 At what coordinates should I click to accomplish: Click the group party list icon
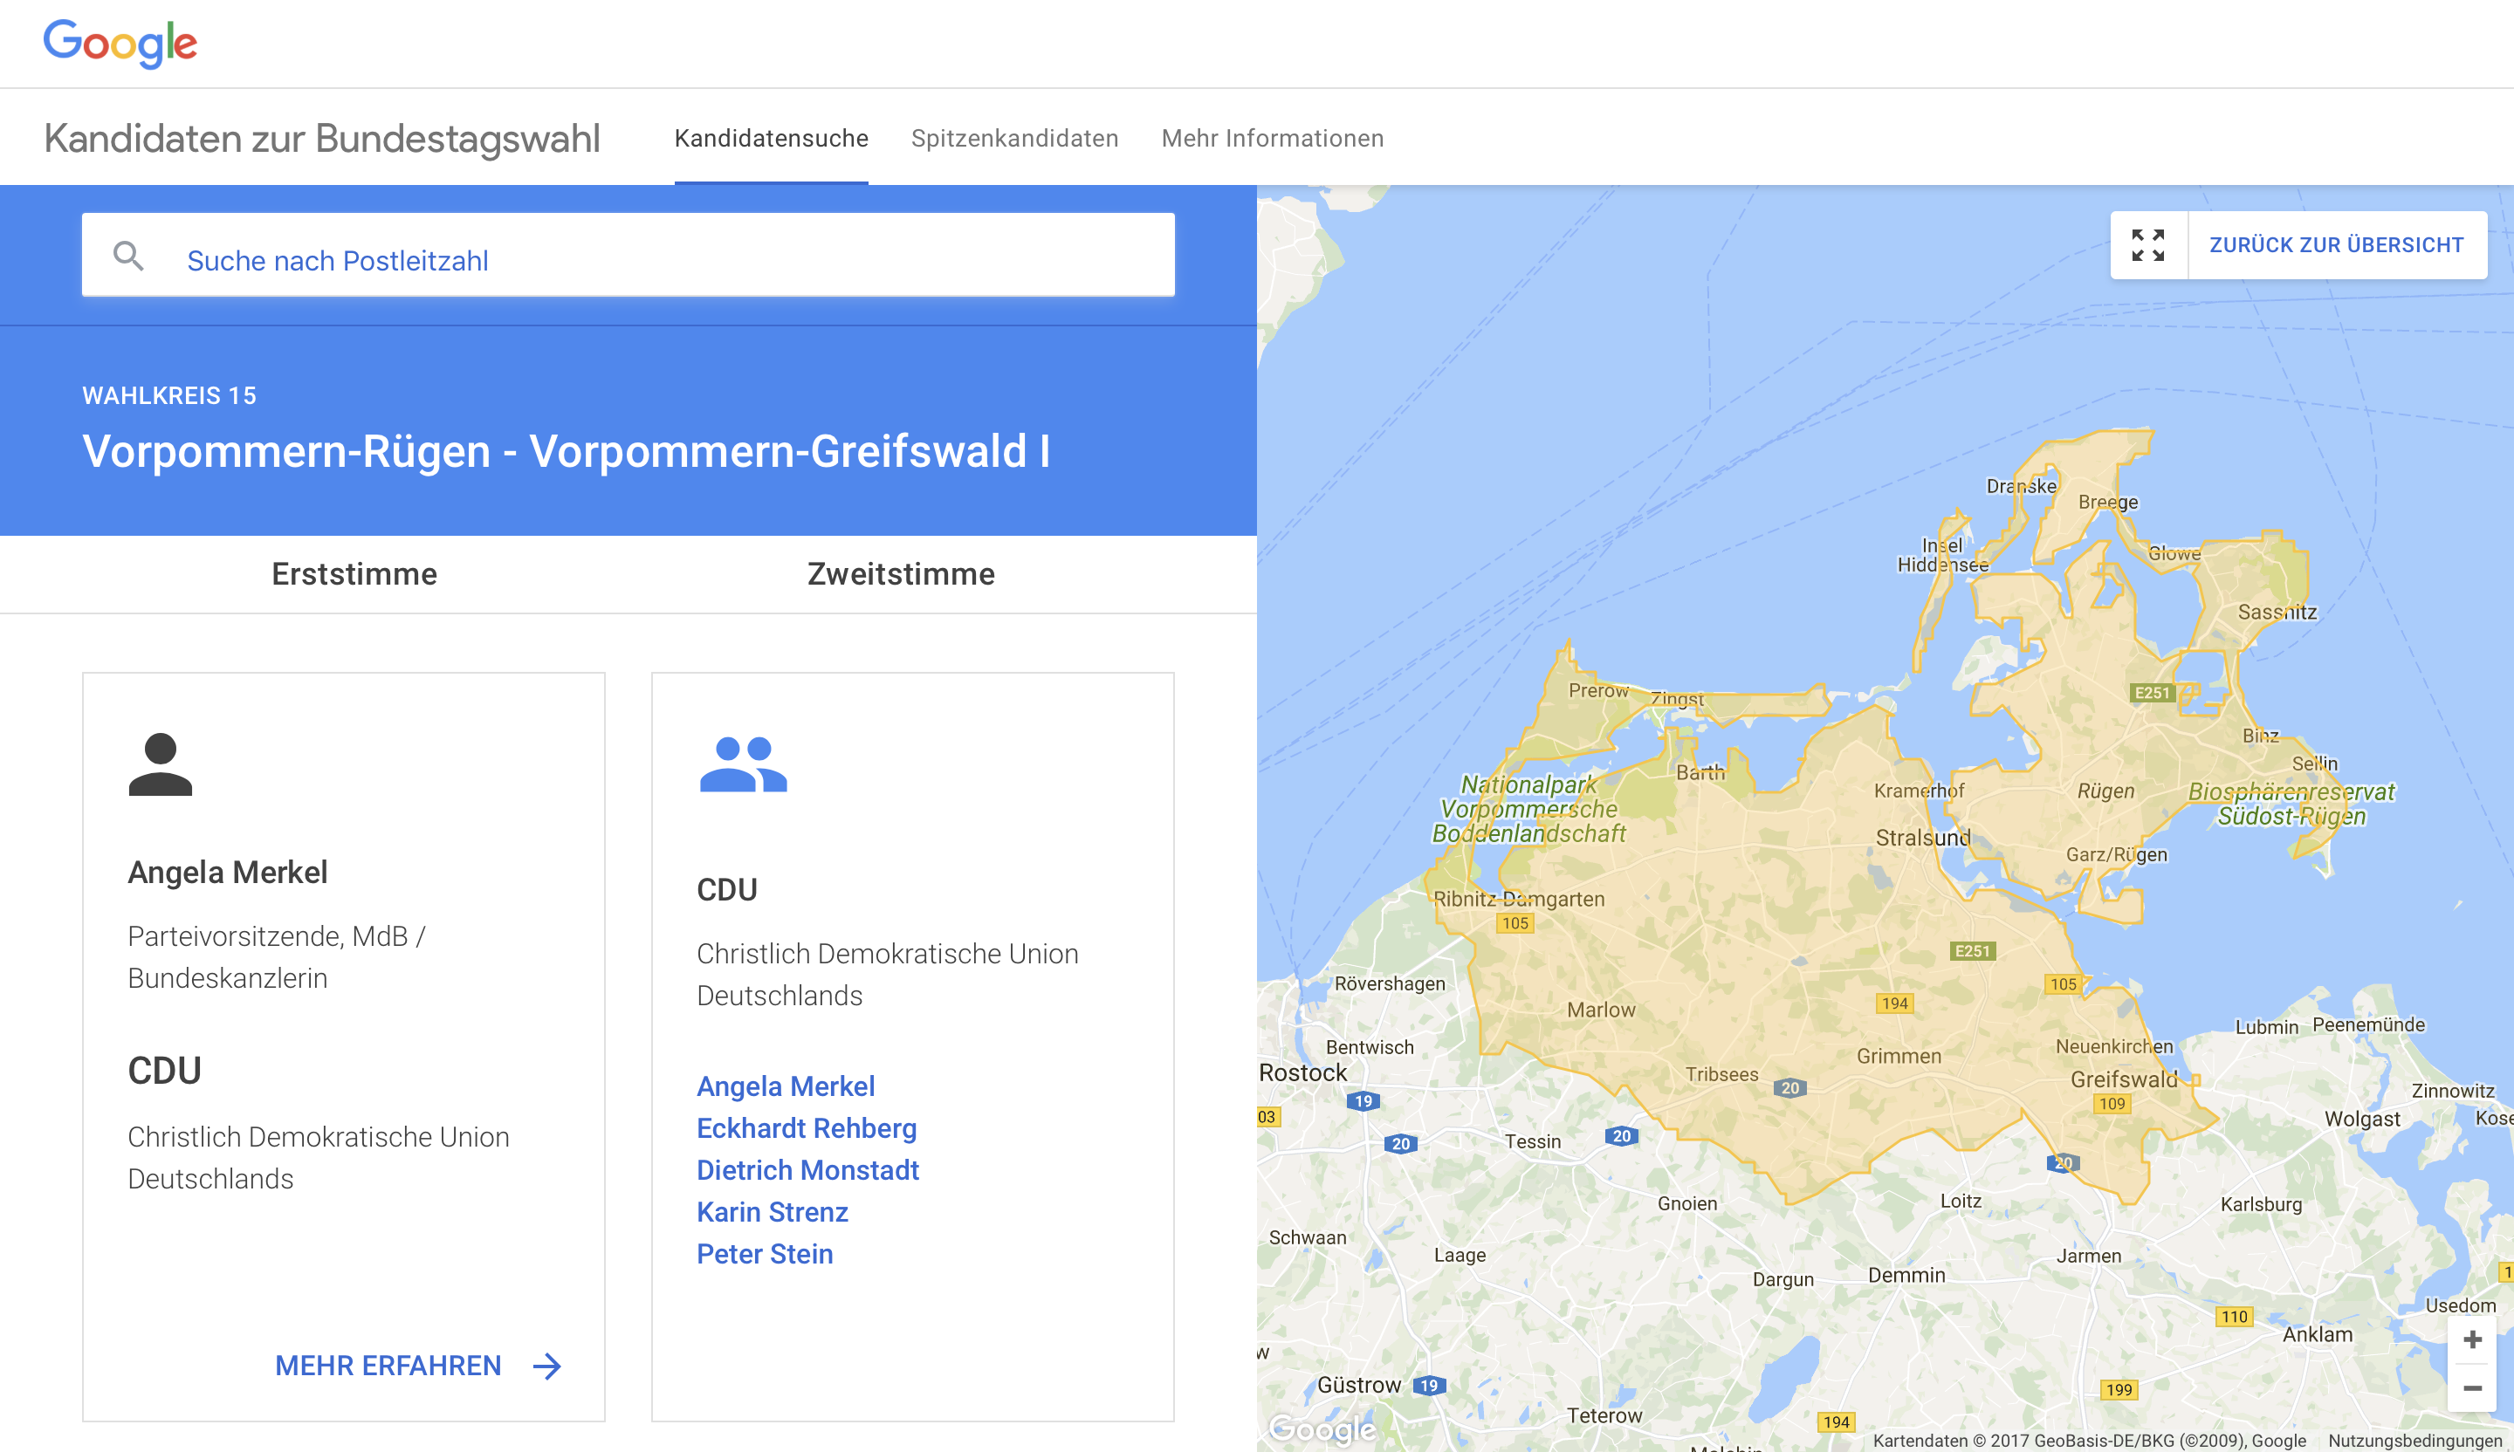pos(743,764)
